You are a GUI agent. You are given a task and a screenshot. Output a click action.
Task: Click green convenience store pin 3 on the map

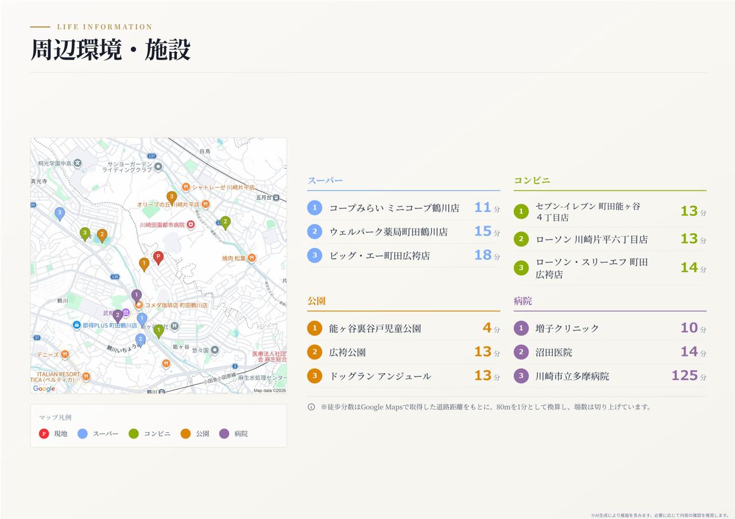pos(85,234)
